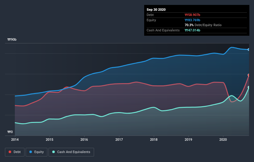
Task: Toggle the Debt legend button
Action: (x=15, y=152)
